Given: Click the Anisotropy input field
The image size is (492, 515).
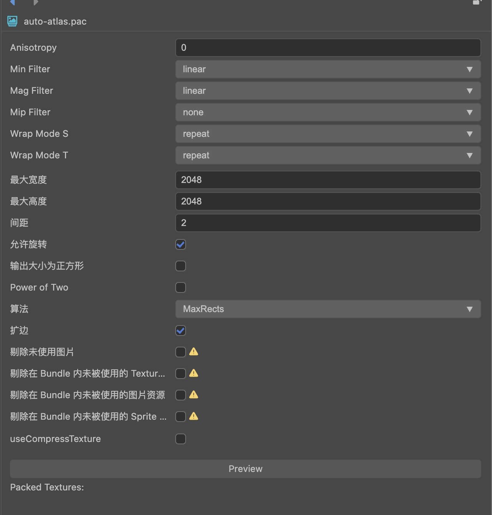Looking at the screenshot, I should tap(328, 48).
